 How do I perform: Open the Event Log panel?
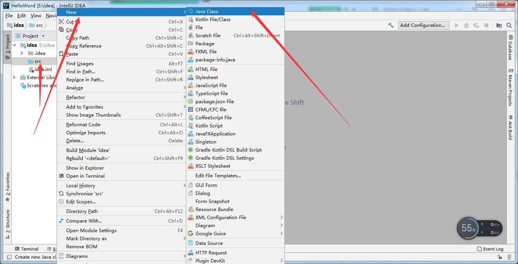(x=490, y=249)
